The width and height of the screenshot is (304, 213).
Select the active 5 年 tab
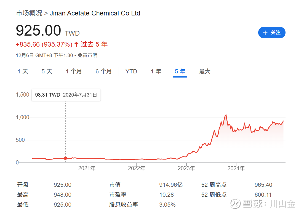[x=180, y=71]
